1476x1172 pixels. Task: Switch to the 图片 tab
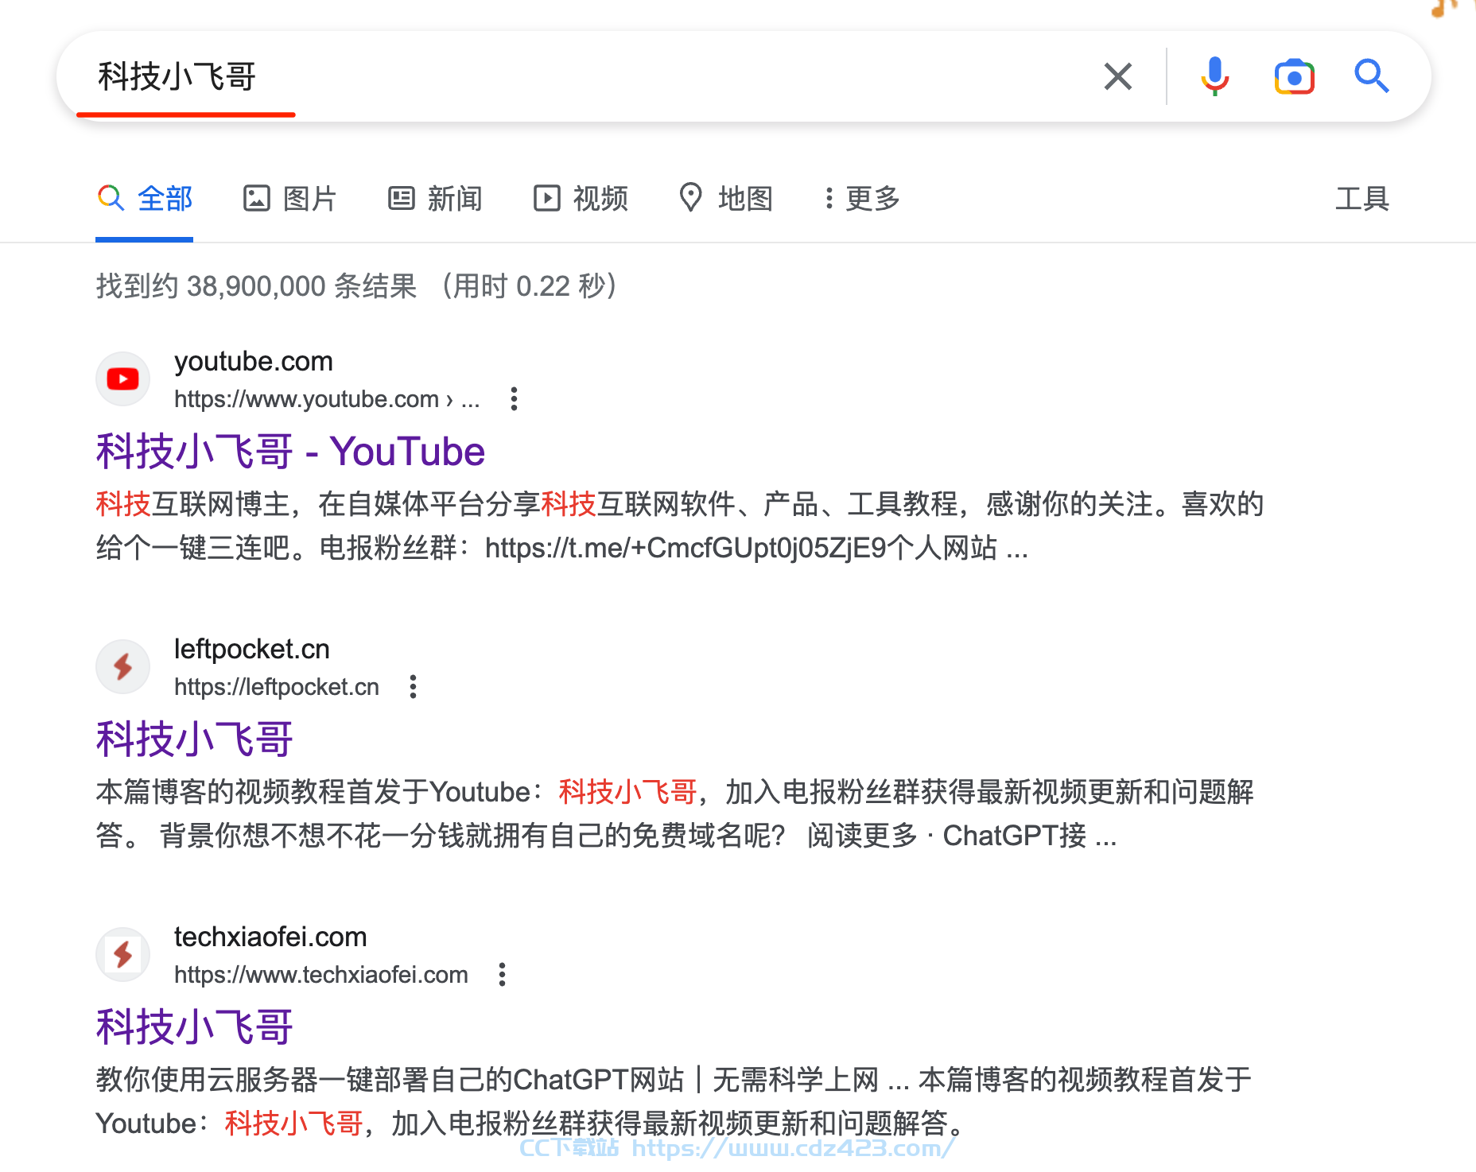pos(290,198)
